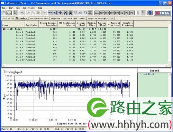Click the blue info help icon

click(x=150, y=13)
